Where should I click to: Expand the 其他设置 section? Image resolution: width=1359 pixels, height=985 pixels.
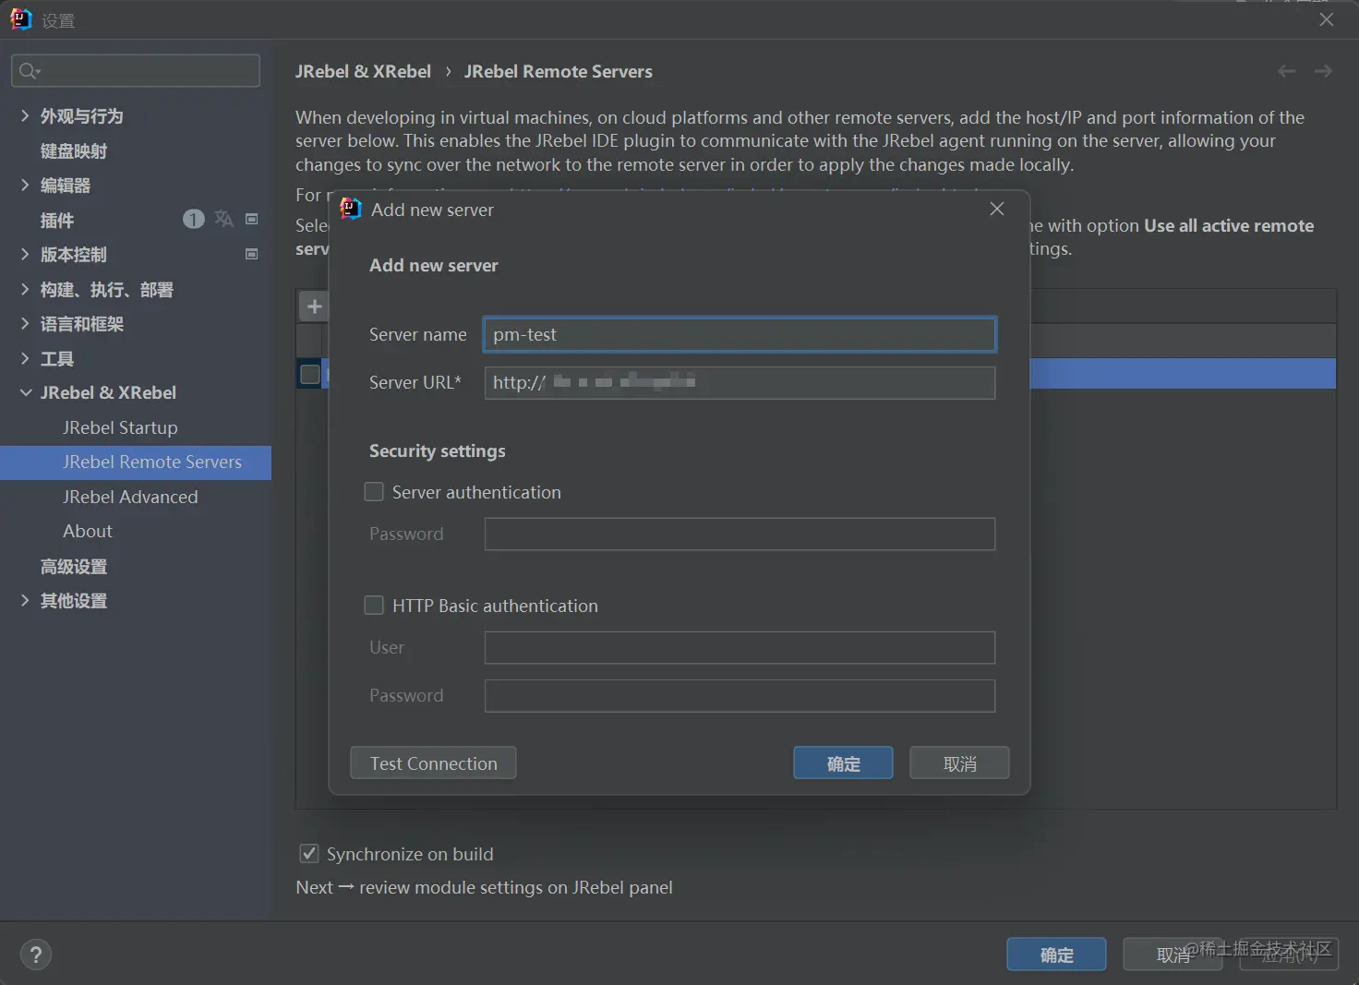tap(25, 600)
